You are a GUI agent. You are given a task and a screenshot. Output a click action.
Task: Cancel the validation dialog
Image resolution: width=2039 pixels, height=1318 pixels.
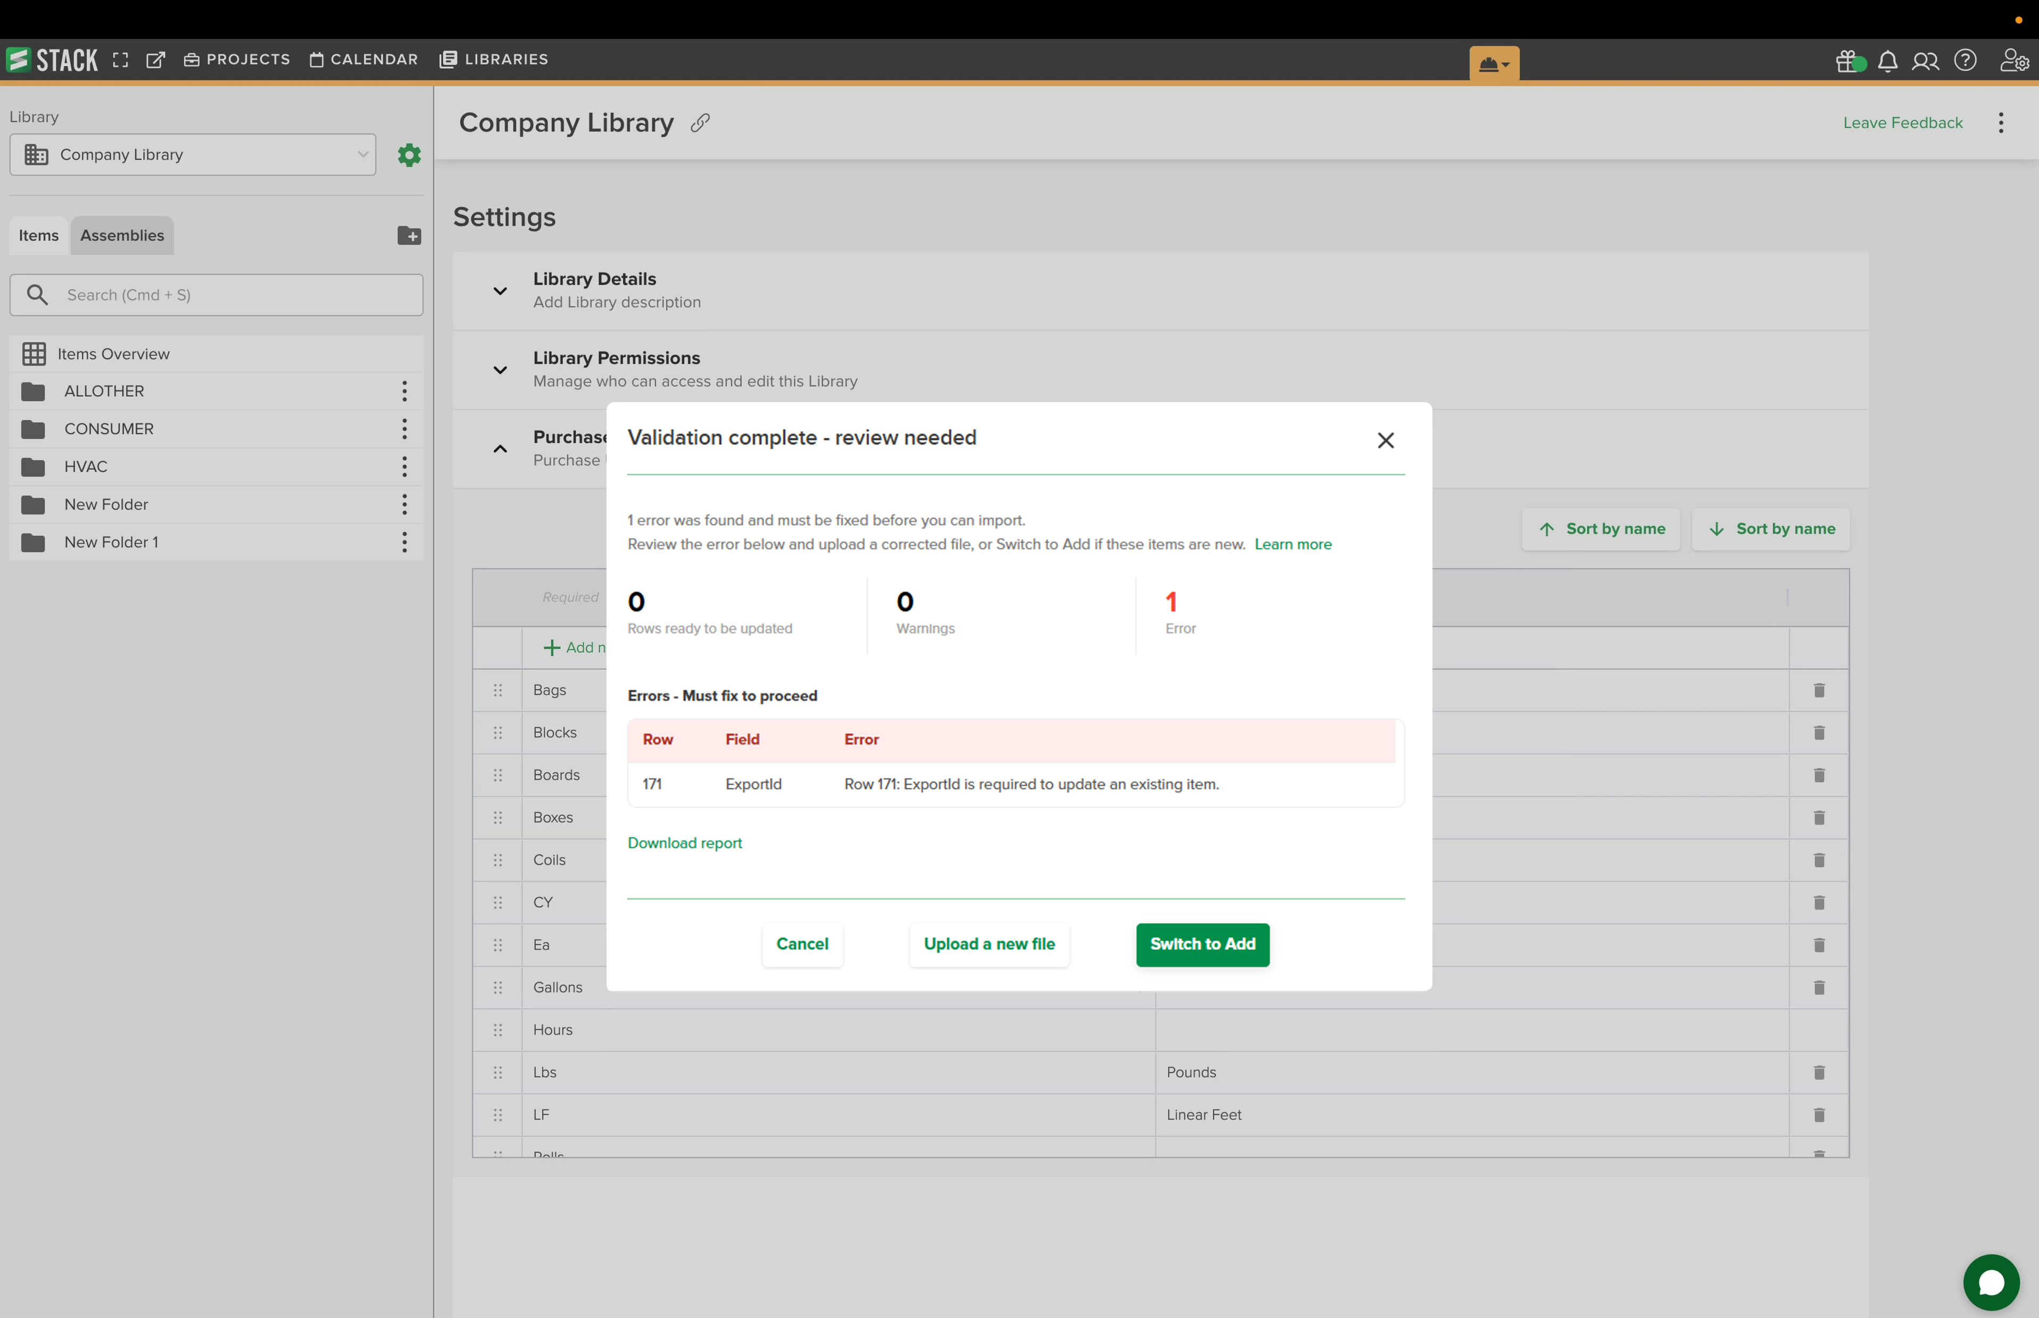(802, 944)
